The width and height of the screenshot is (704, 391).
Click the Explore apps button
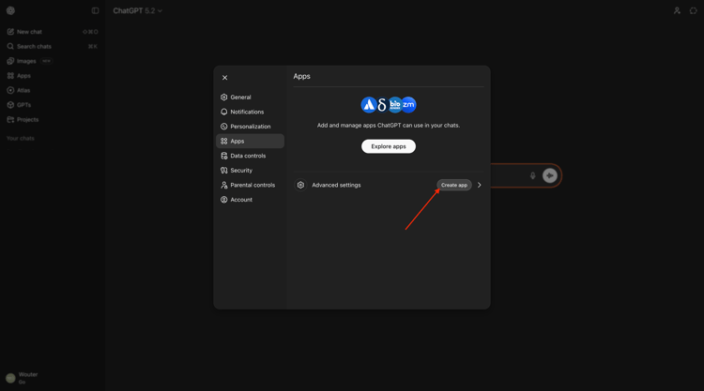(389, 146)
